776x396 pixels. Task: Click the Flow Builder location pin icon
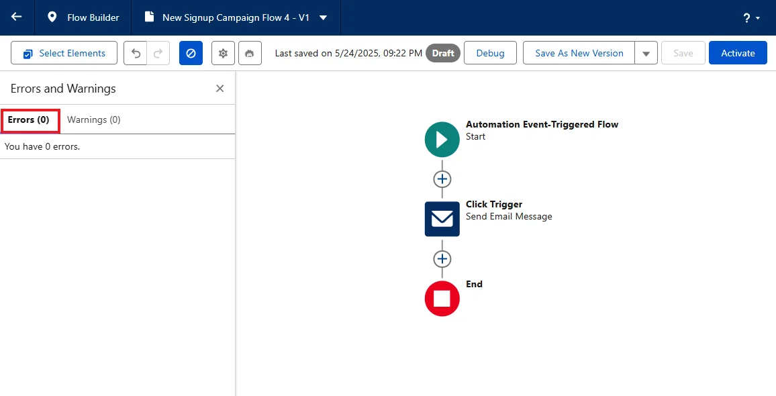tap(52, 17)
